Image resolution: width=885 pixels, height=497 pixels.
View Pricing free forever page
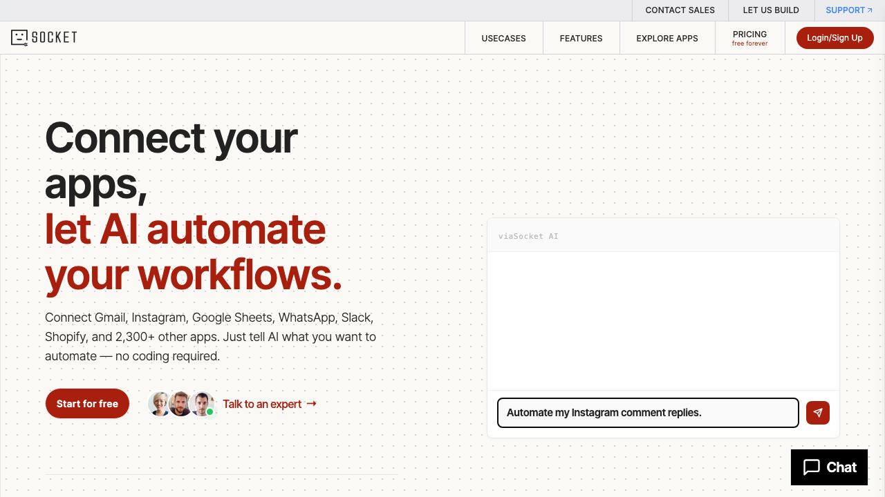[x=750, y=38]
